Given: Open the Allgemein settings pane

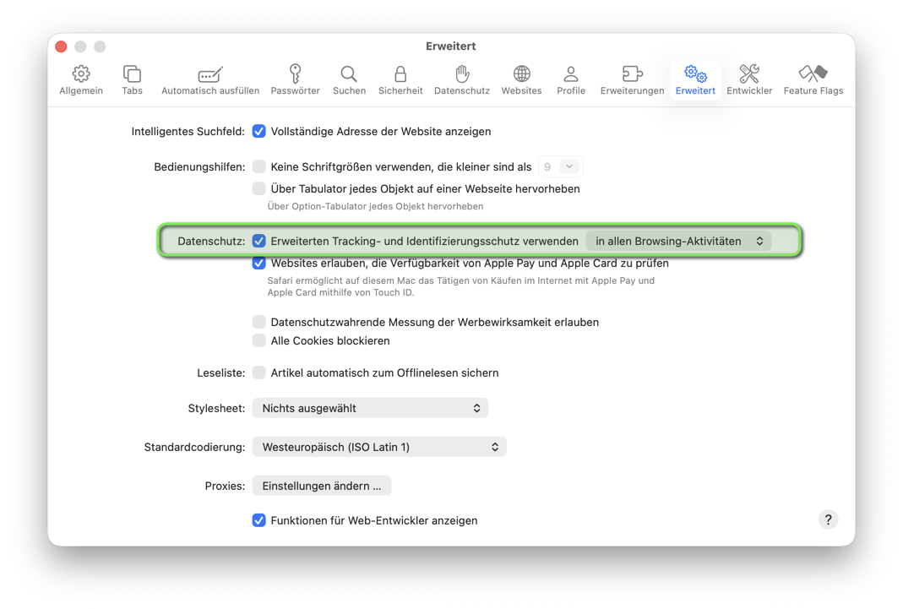Looking at the screenshot, I should tap(81, 80).
